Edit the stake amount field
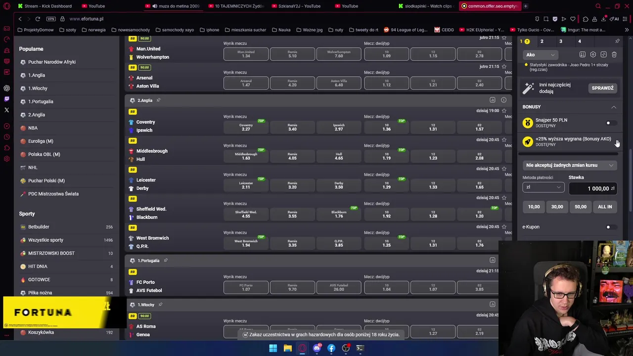The width and height of the screenshot is (633, 356). coord(592,188)
